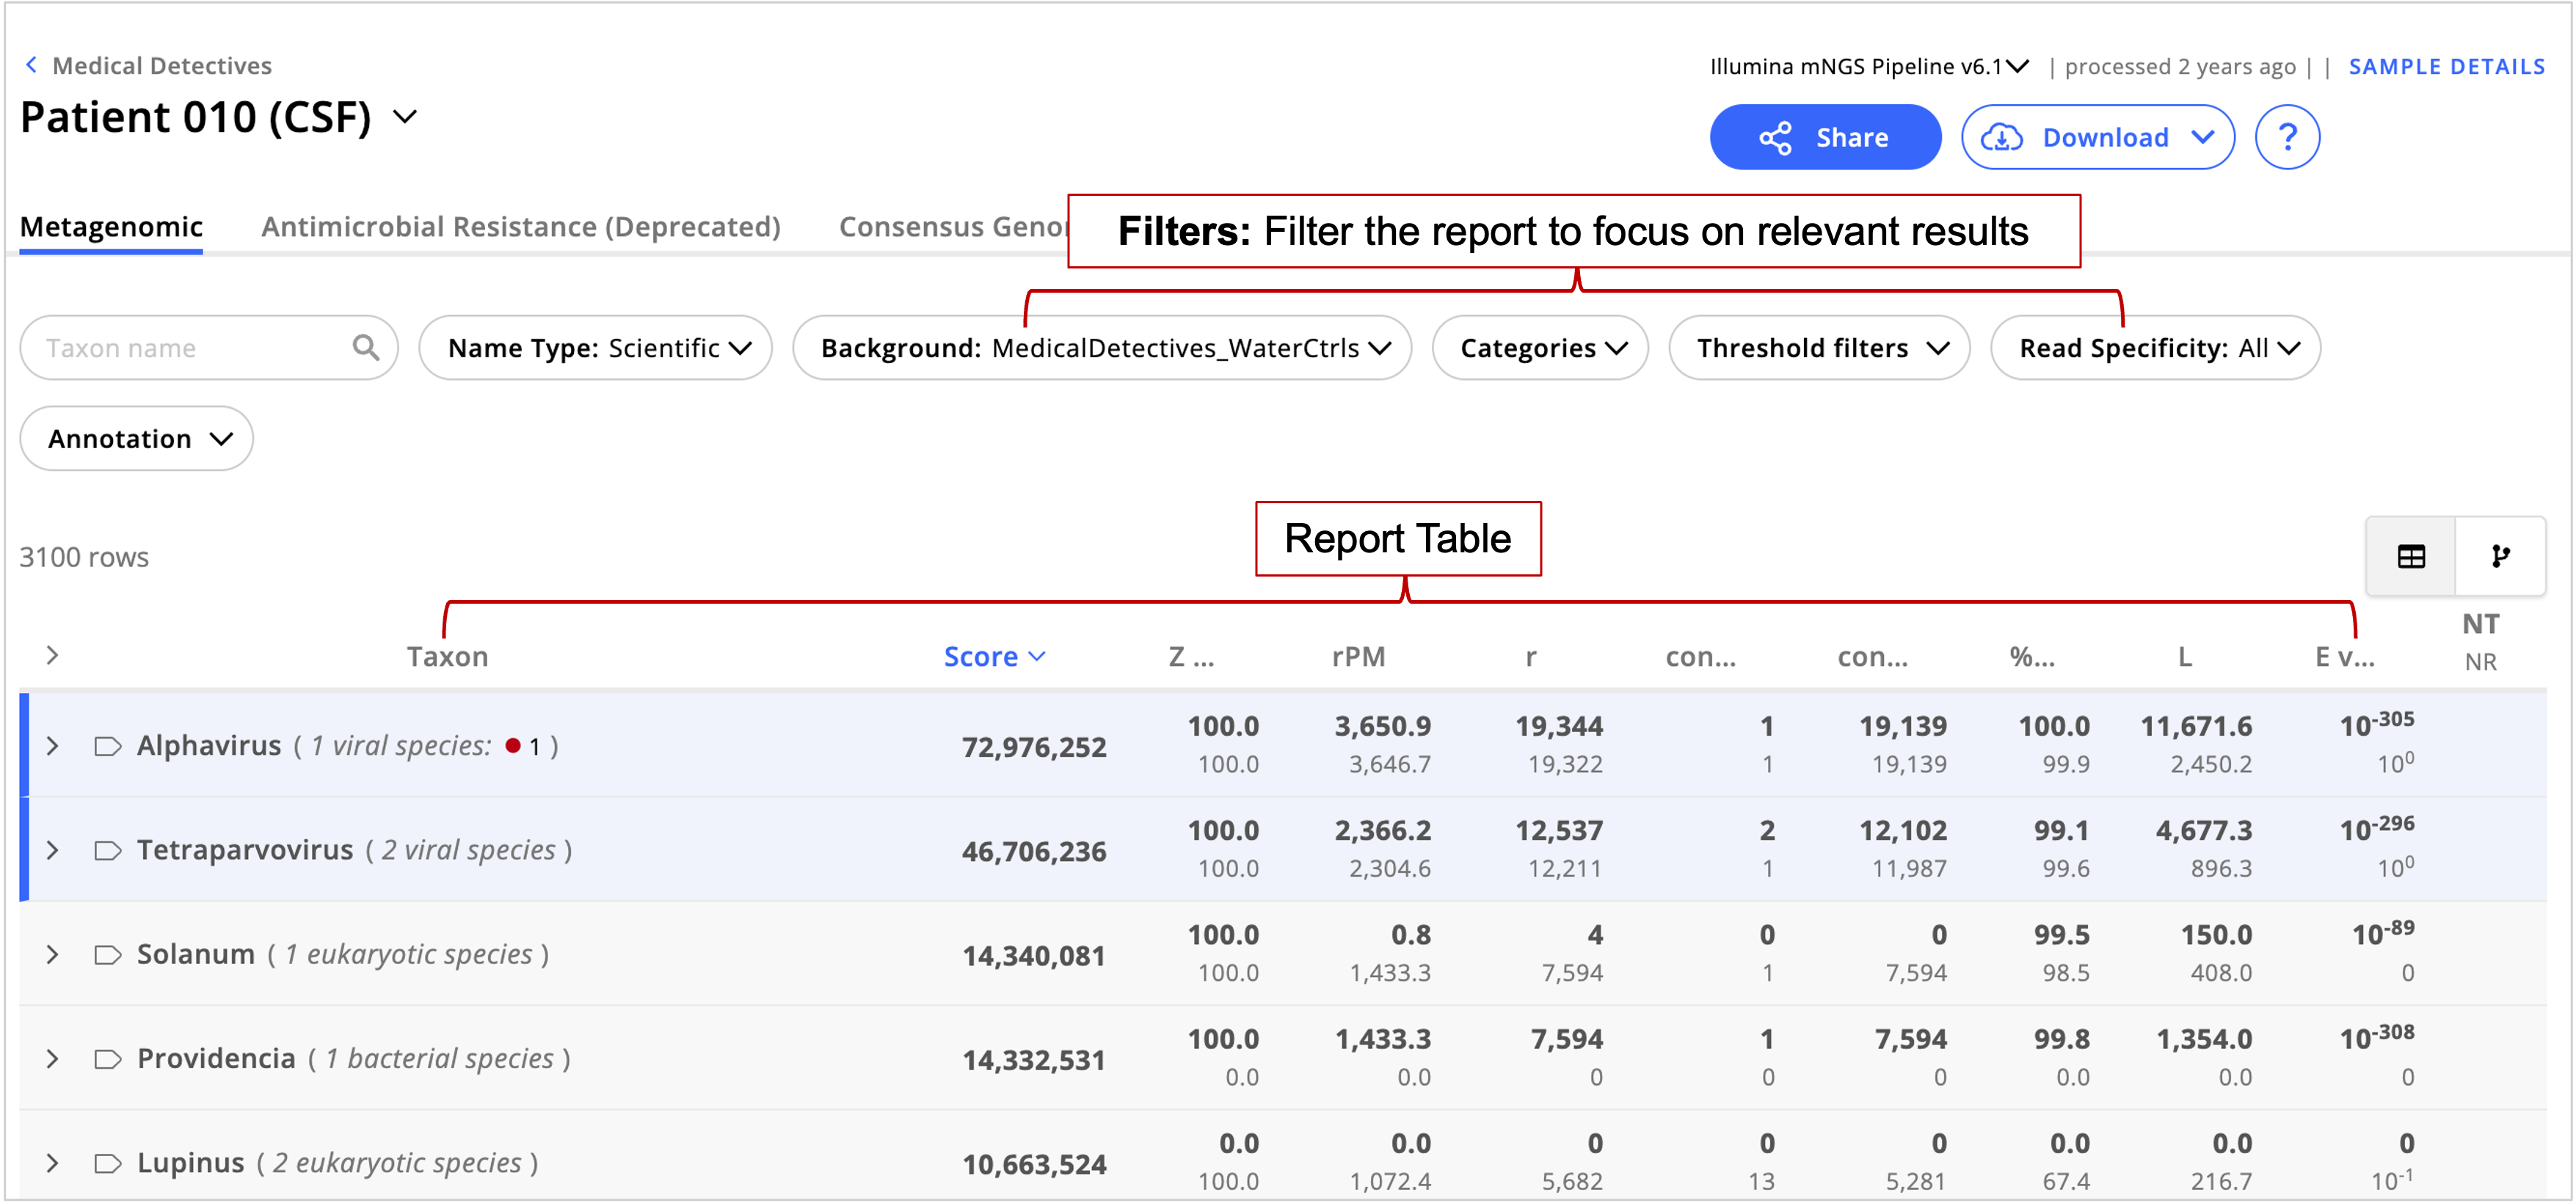
Task: Select the Metagenomic tab
Action: 111,227
